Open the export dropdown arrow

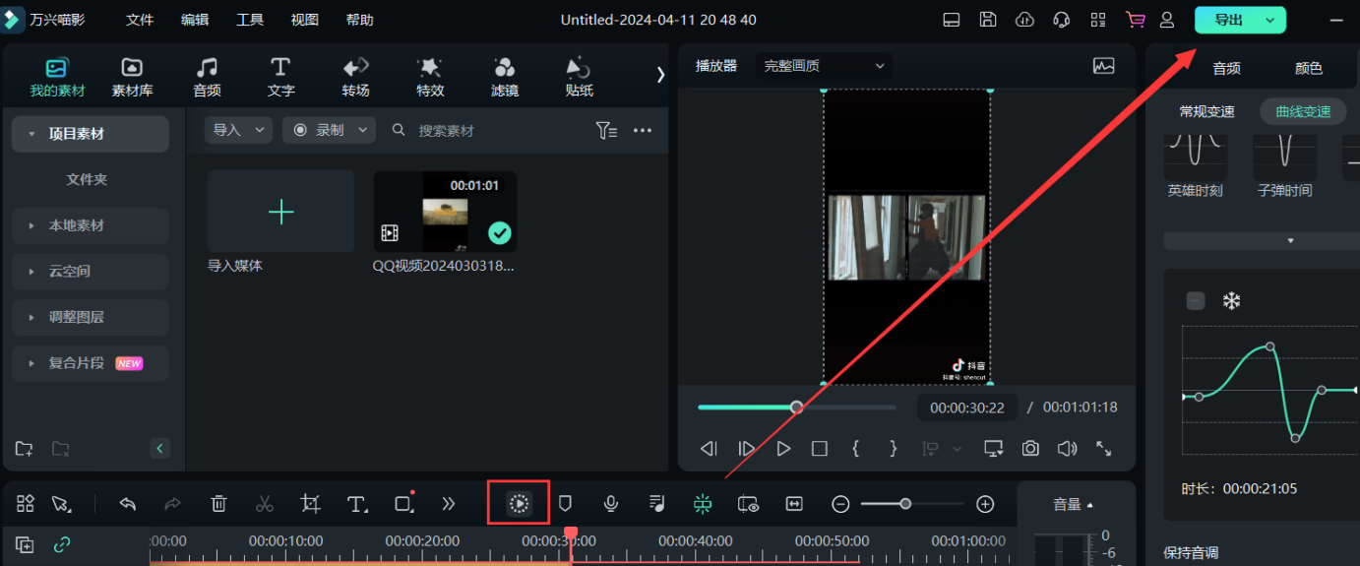pos(1270,20)
